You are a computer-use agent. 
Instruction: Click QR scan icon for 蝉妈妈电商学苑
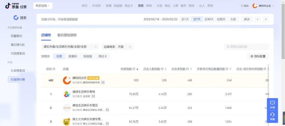coord(103,82)
